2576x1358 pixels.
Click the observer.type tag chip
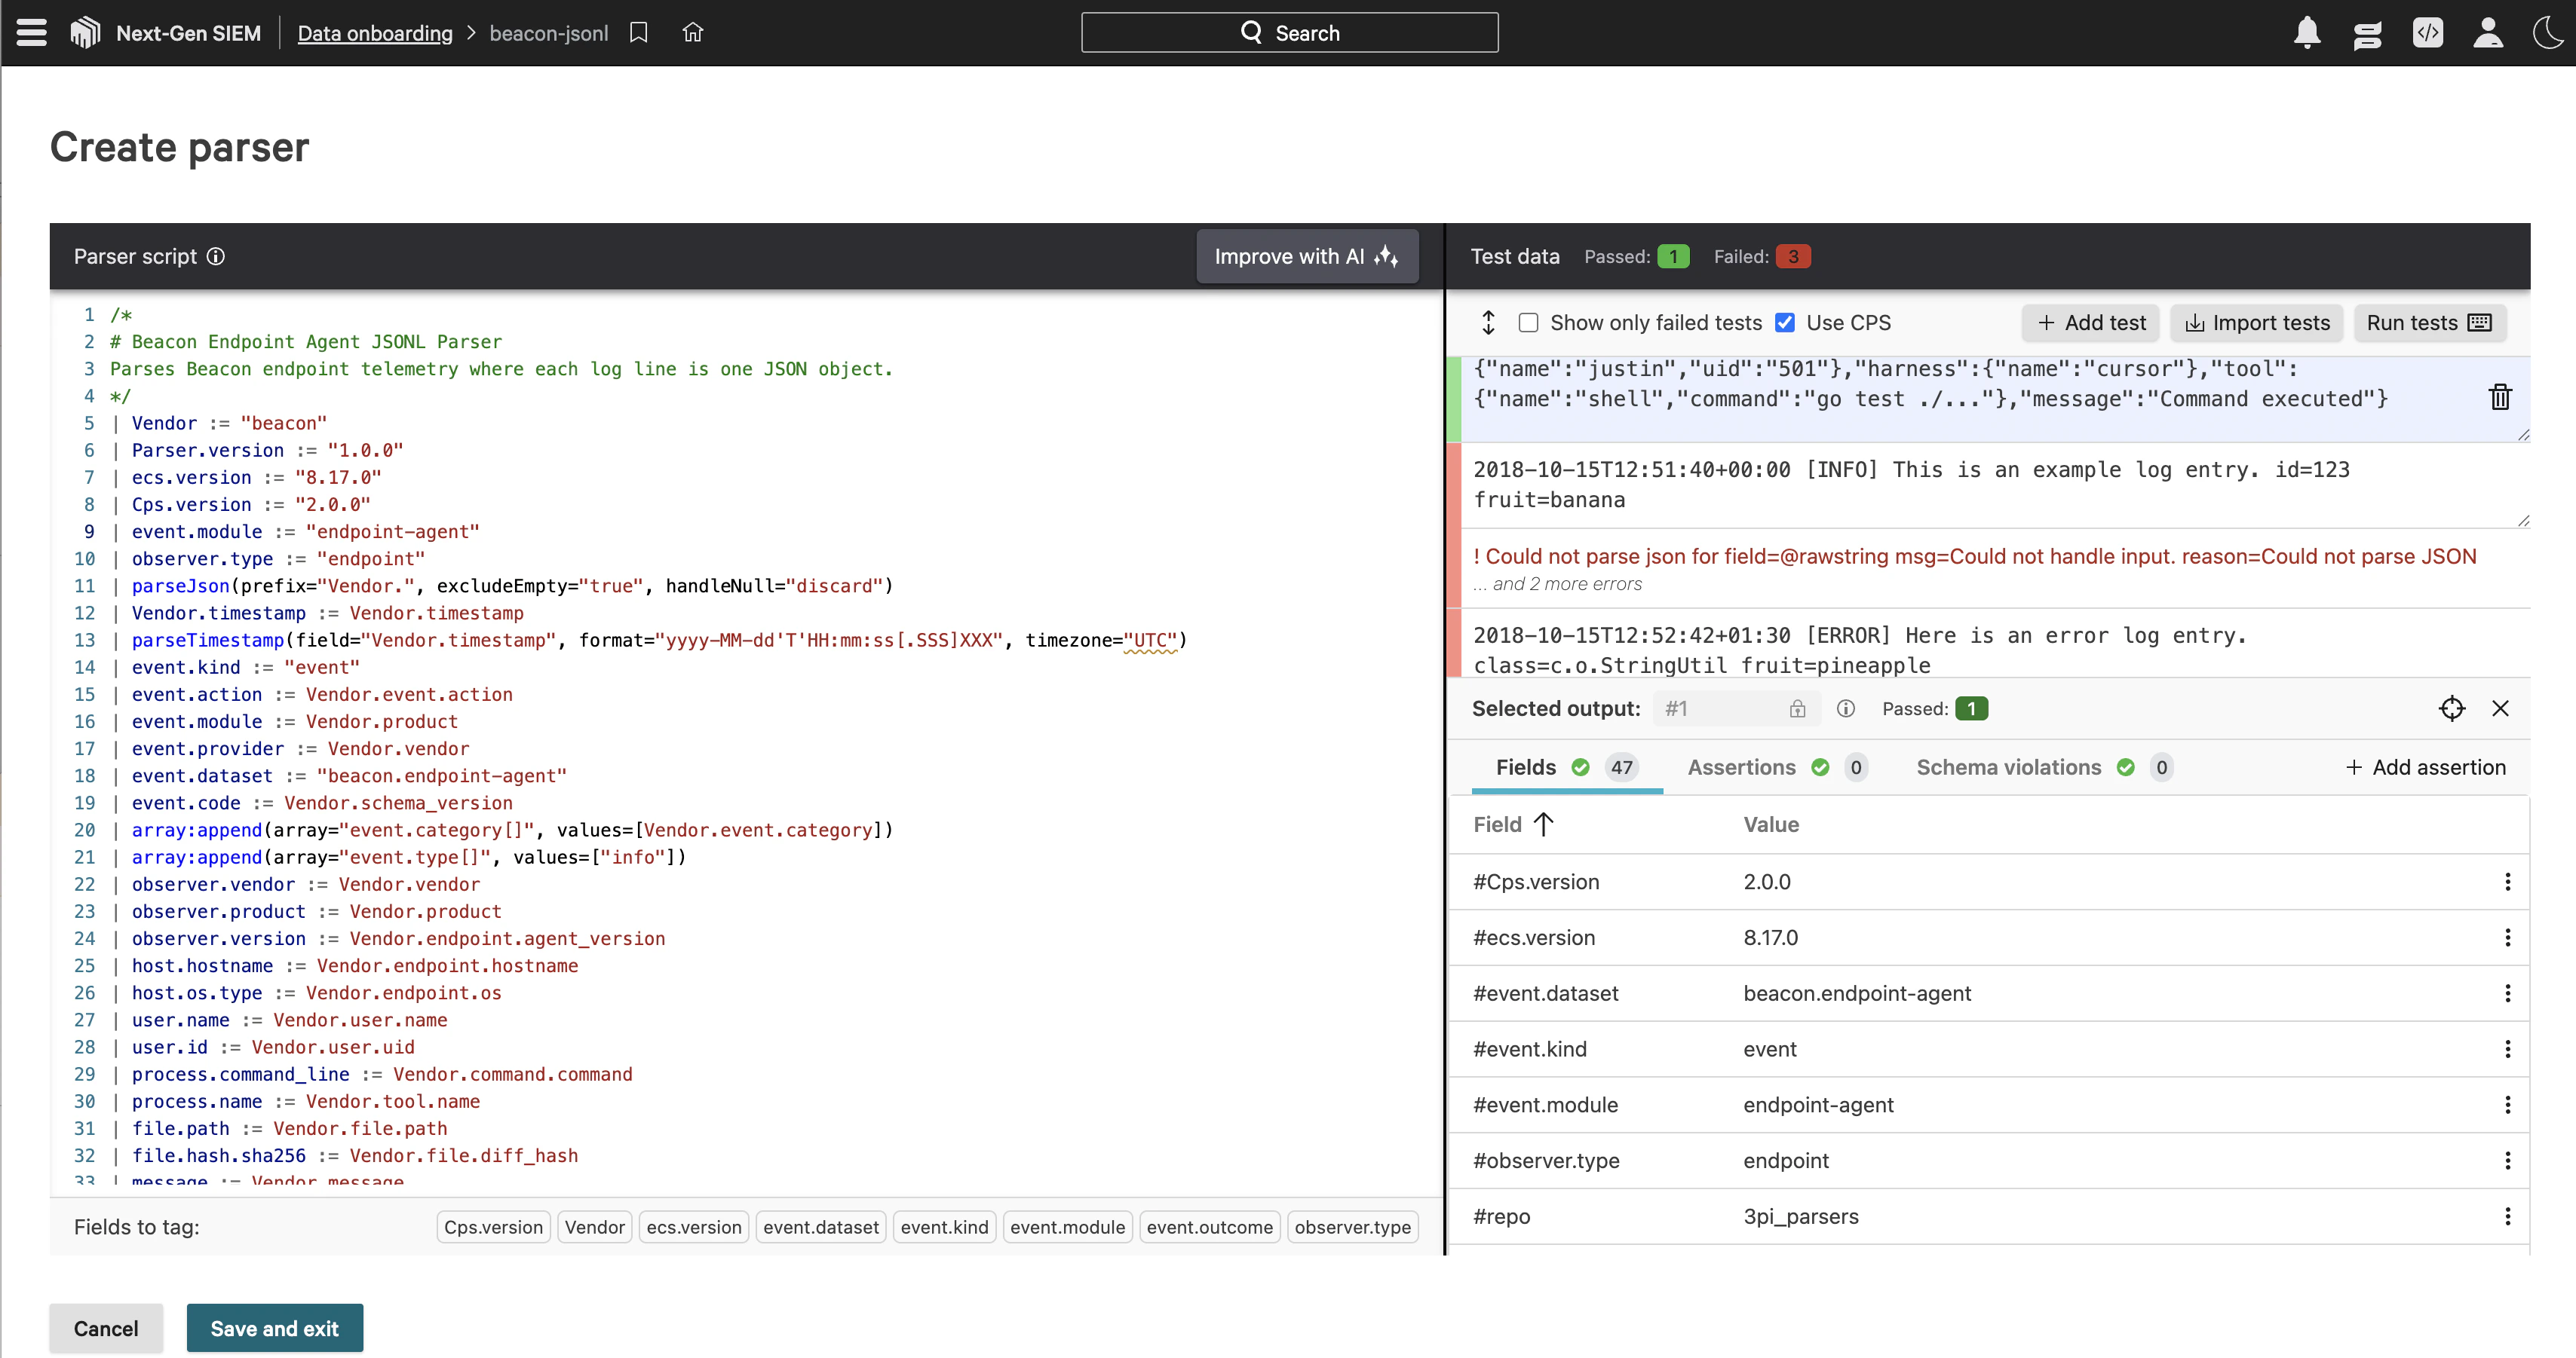coord(1352,1227)
